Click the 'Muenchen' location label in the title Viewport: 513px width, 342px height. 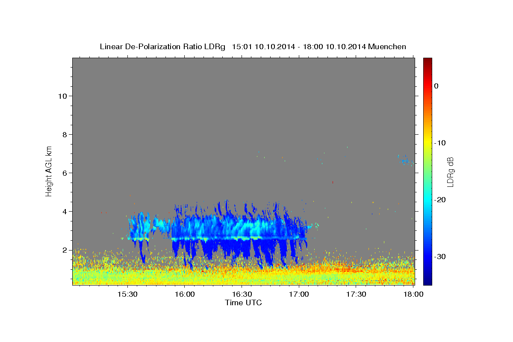[x=387, y=47]
